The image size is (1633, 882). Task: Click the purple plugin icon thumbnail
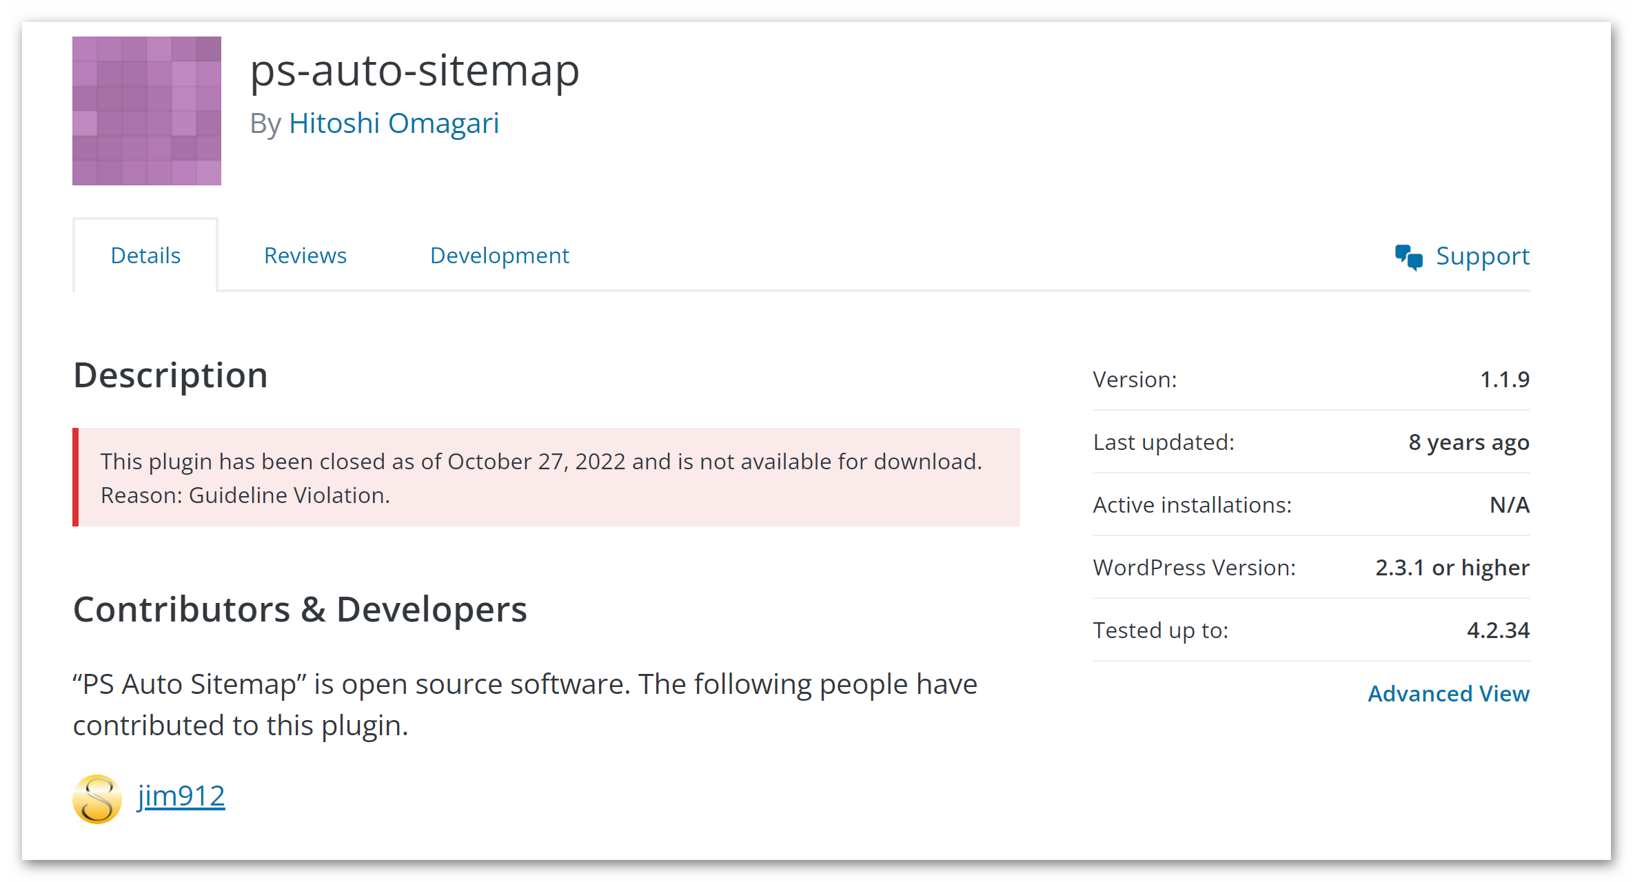point(146,111)
